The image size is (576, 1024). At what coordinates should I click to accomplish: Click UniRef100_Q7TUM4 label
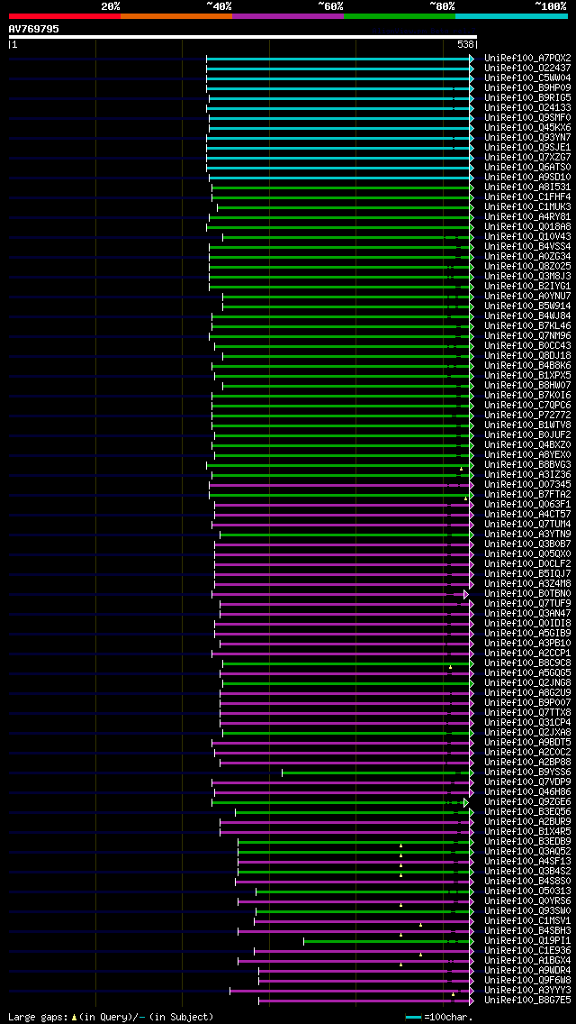[527, 525]
